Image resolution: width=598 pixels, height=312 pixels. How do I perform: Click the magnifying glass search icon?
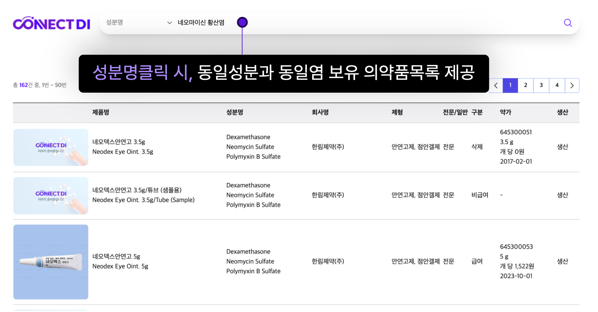click(567, 23)
